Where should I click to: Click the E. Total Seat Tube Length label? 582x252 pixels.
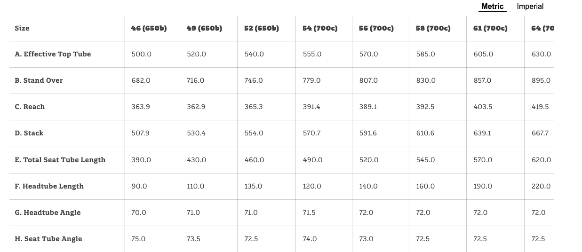coord(60,160)
